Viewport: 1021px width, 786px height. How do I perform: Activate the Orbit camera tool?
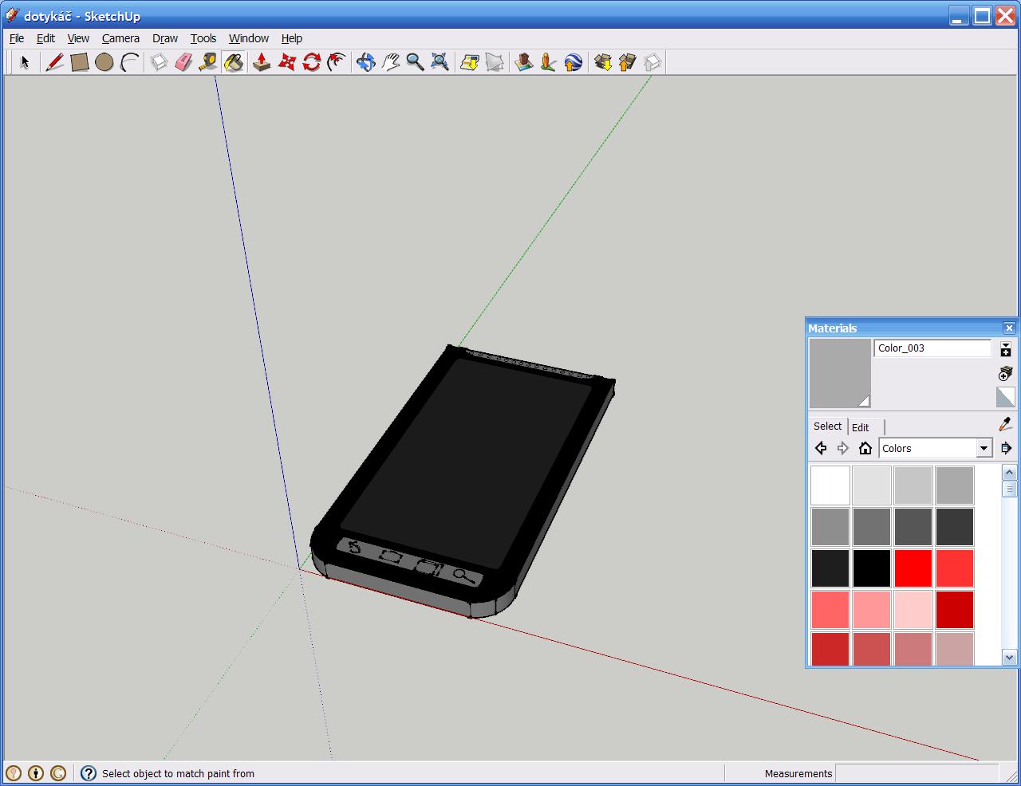[365, 62]
